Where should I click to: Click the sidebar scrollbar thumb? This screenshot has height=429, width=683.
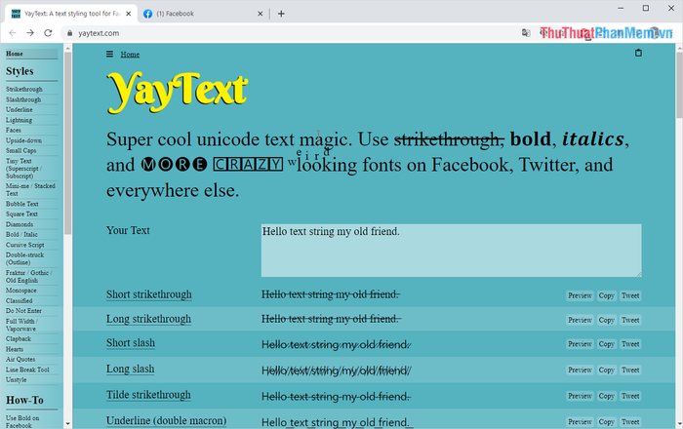(x=67, y=143)
